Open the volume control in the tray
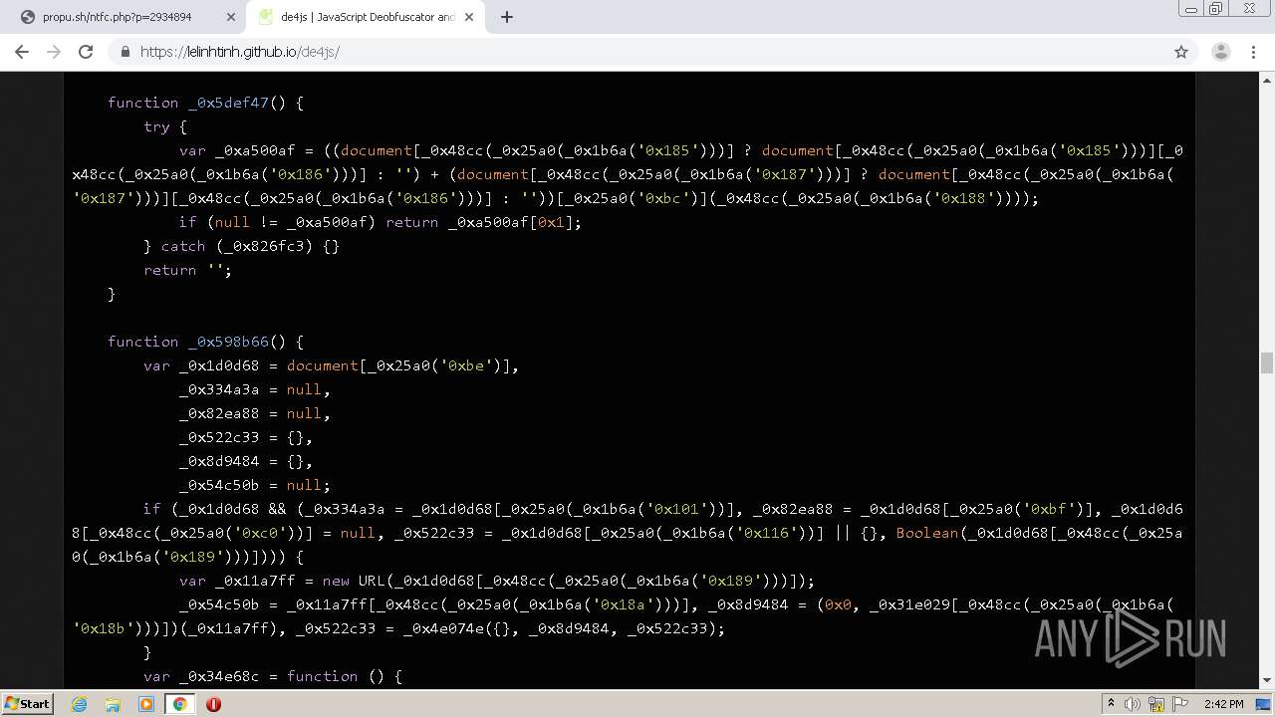The width and height of the screenshot is (1275, 717). point(1134,704)
